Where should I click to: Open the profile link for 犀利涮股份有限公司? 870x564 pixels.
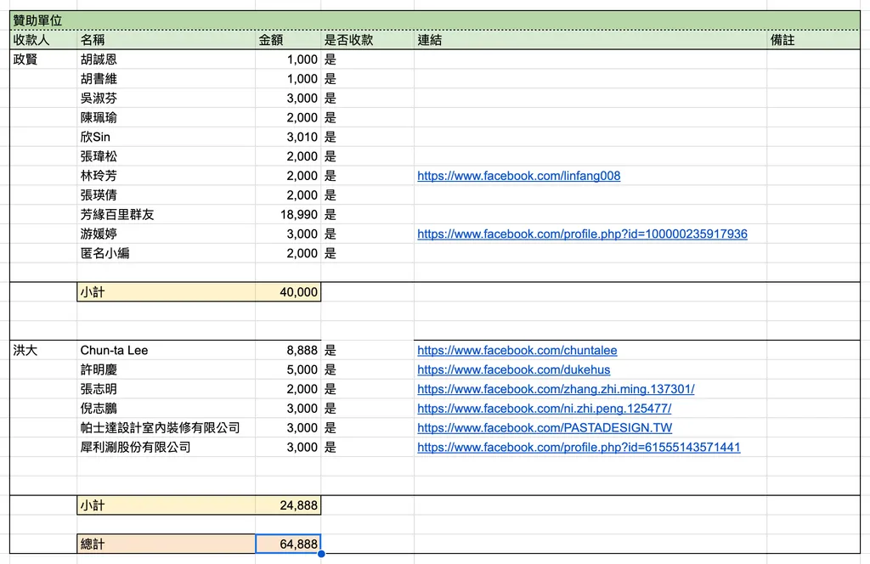click(x=579, y=448)
